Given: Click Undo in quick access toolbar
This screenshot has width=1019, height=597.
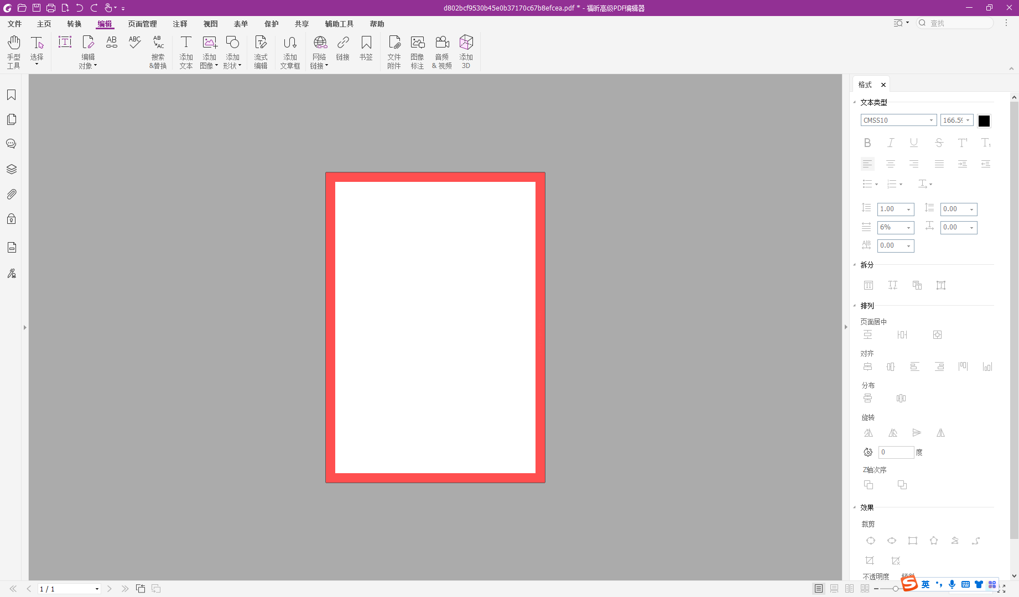Looking at the screenshot, I should pos(79,8).
